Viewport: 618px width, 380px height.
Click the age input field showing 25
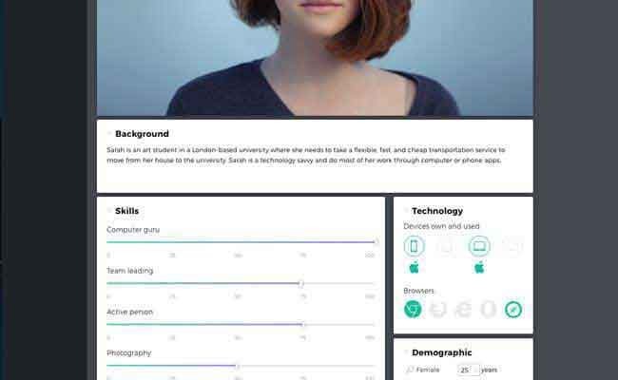pos(469,370)
